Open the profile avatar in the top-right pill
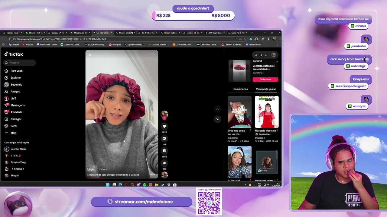 [274, 55]
